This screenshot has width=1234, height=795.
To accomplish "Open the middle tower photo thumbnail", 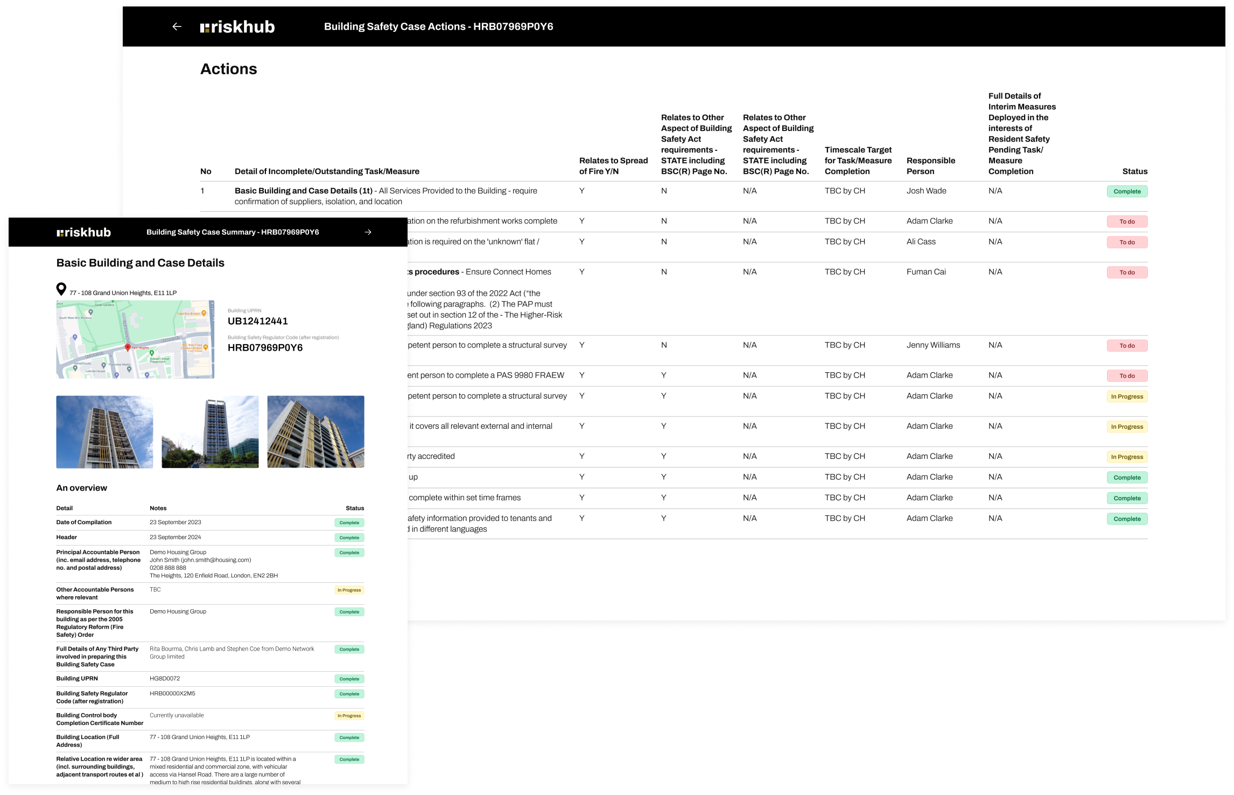I will 210,432.
